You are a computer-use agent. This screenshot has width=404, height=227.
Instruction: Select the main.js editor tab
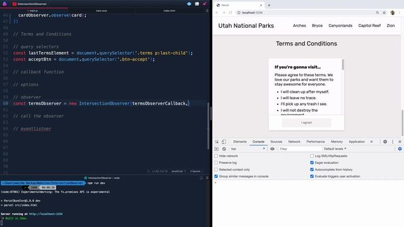[x=33, y=11]
